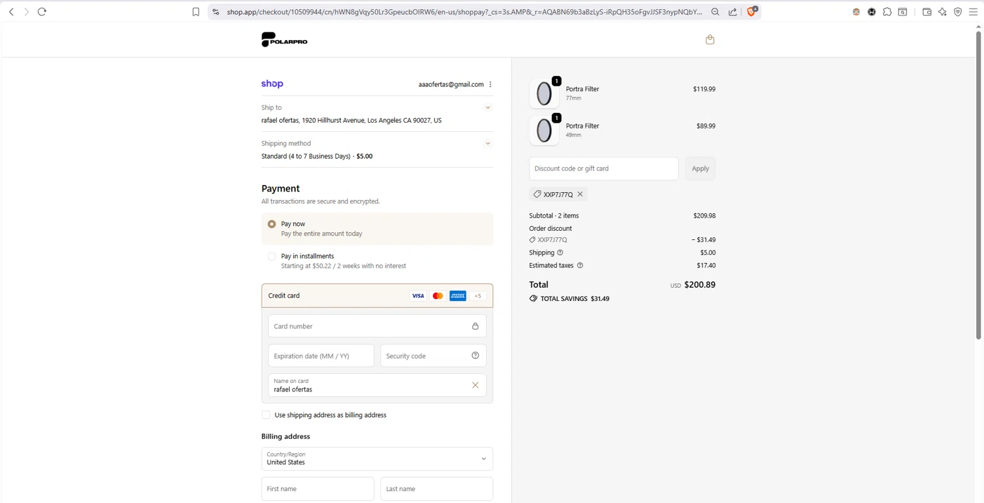Click shipping info question mark icon

560,252
